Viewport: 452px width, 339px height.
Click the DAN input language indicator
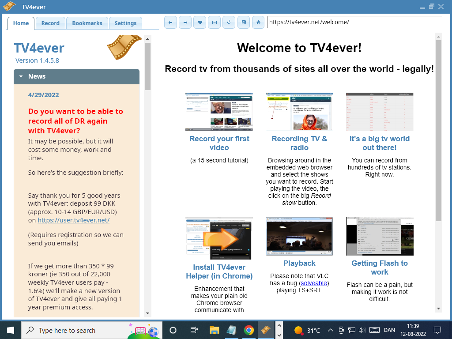tap(389, 330)
